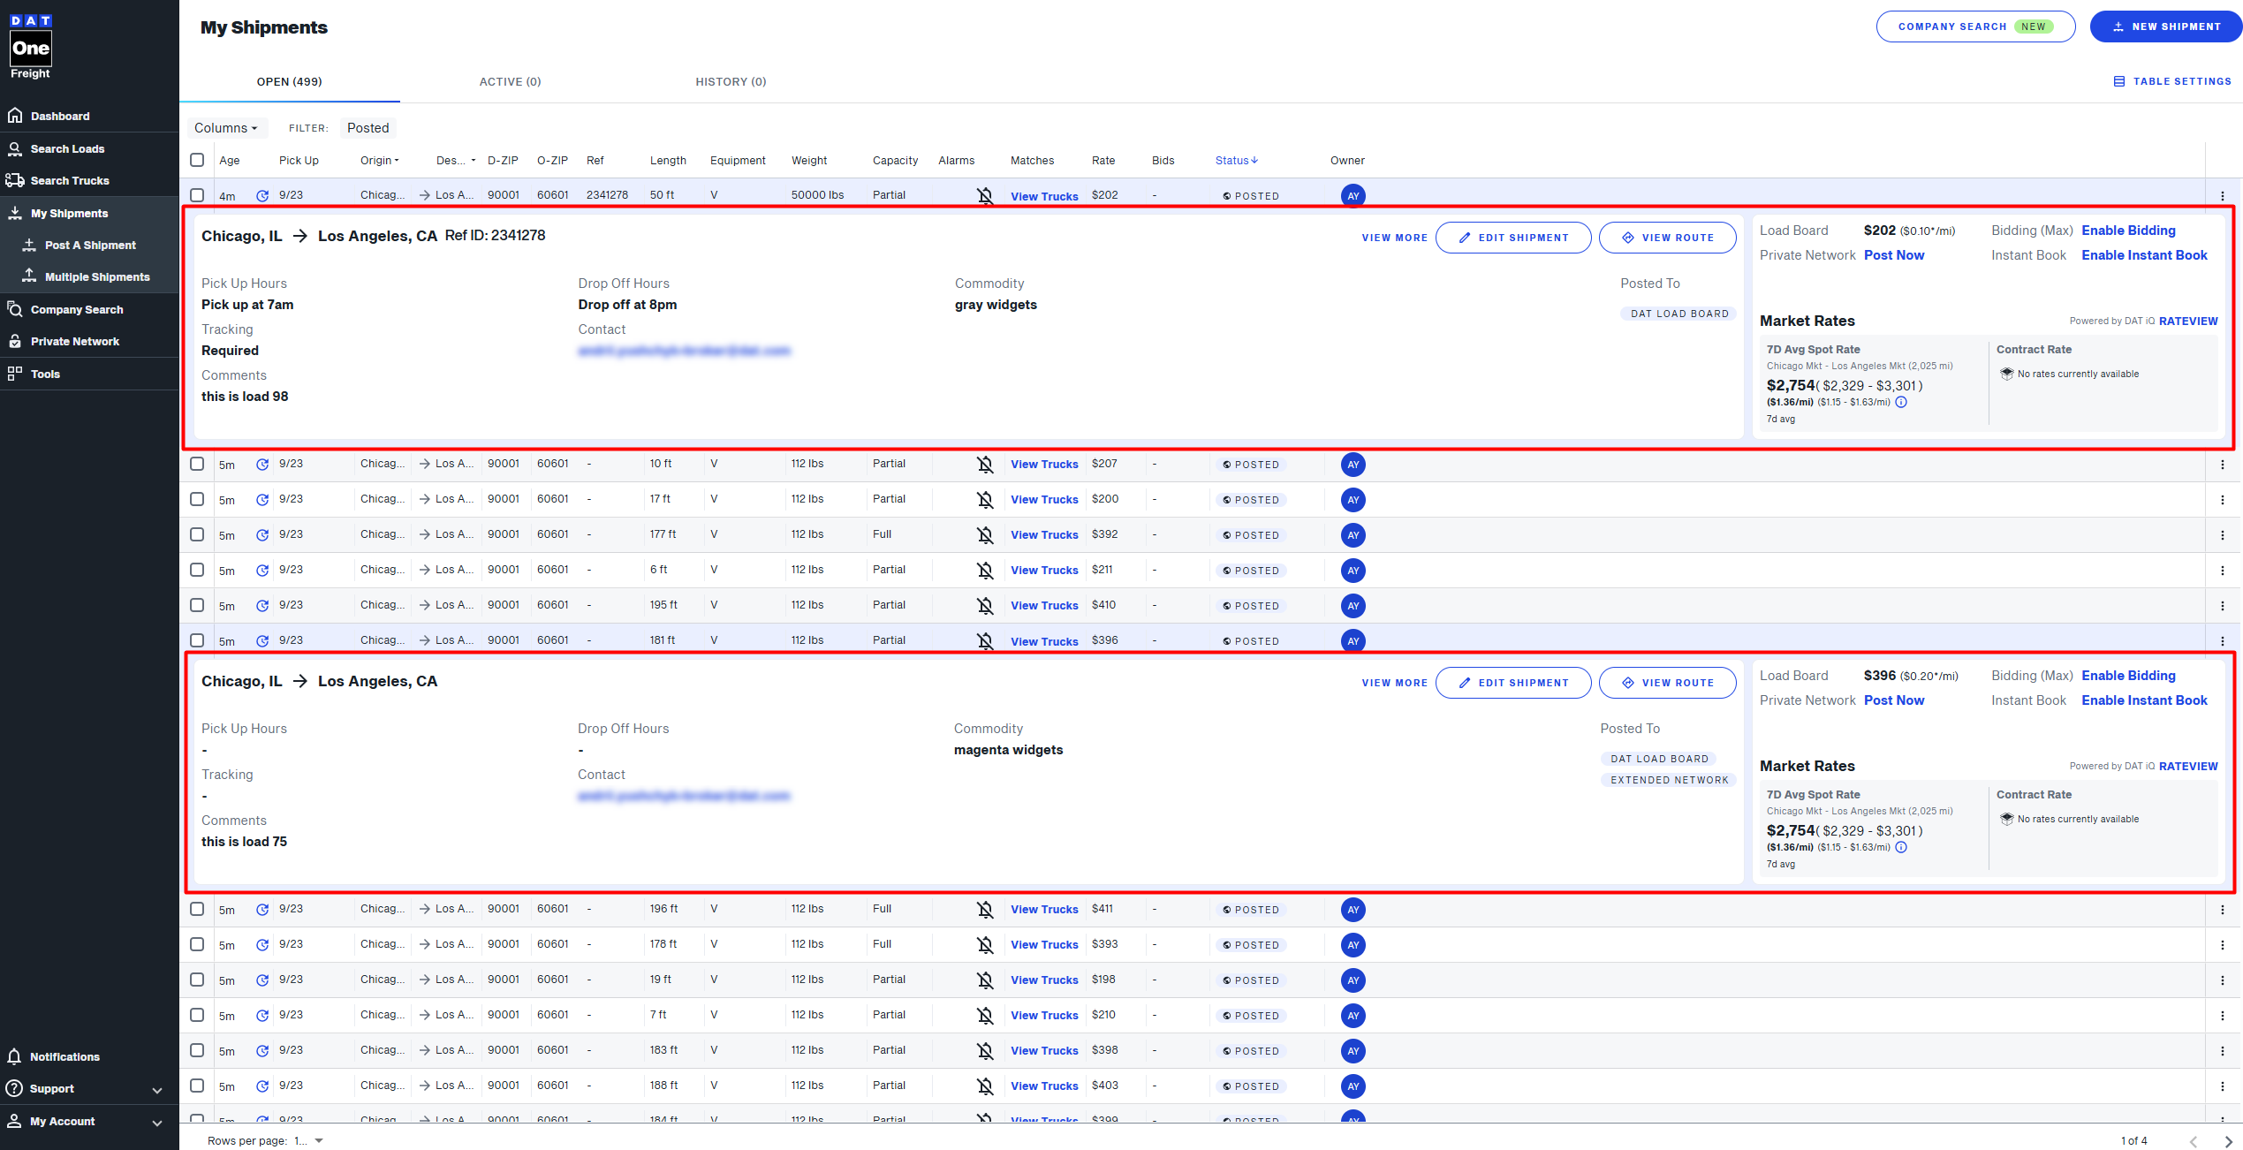Viewport: 2243px width, 1150px height.
Task: Click Enable Instant Book for magenta widgets load
Action: click(2143, 700)
